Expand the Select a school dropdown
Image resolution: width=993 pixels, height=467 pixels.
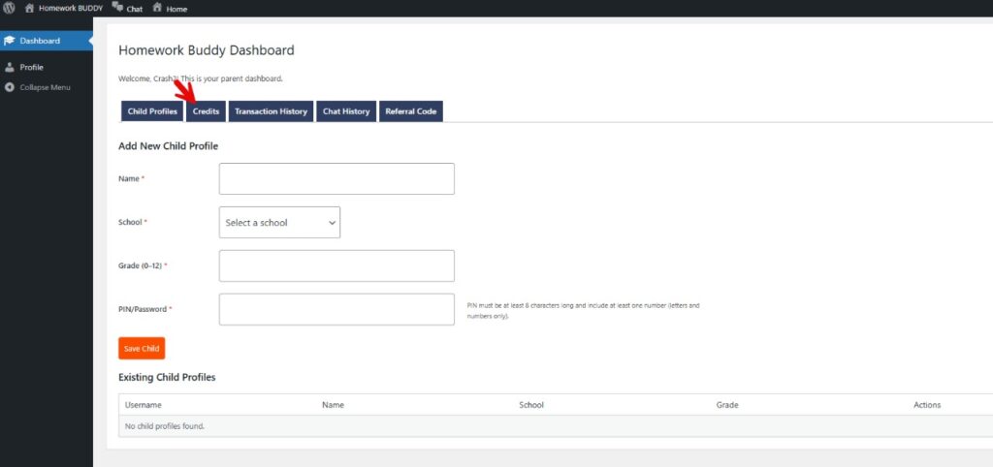point(279,222)
